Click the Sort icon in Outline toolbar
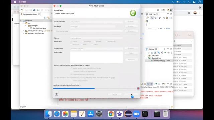The image size is (214, 120). click(155, 53)
